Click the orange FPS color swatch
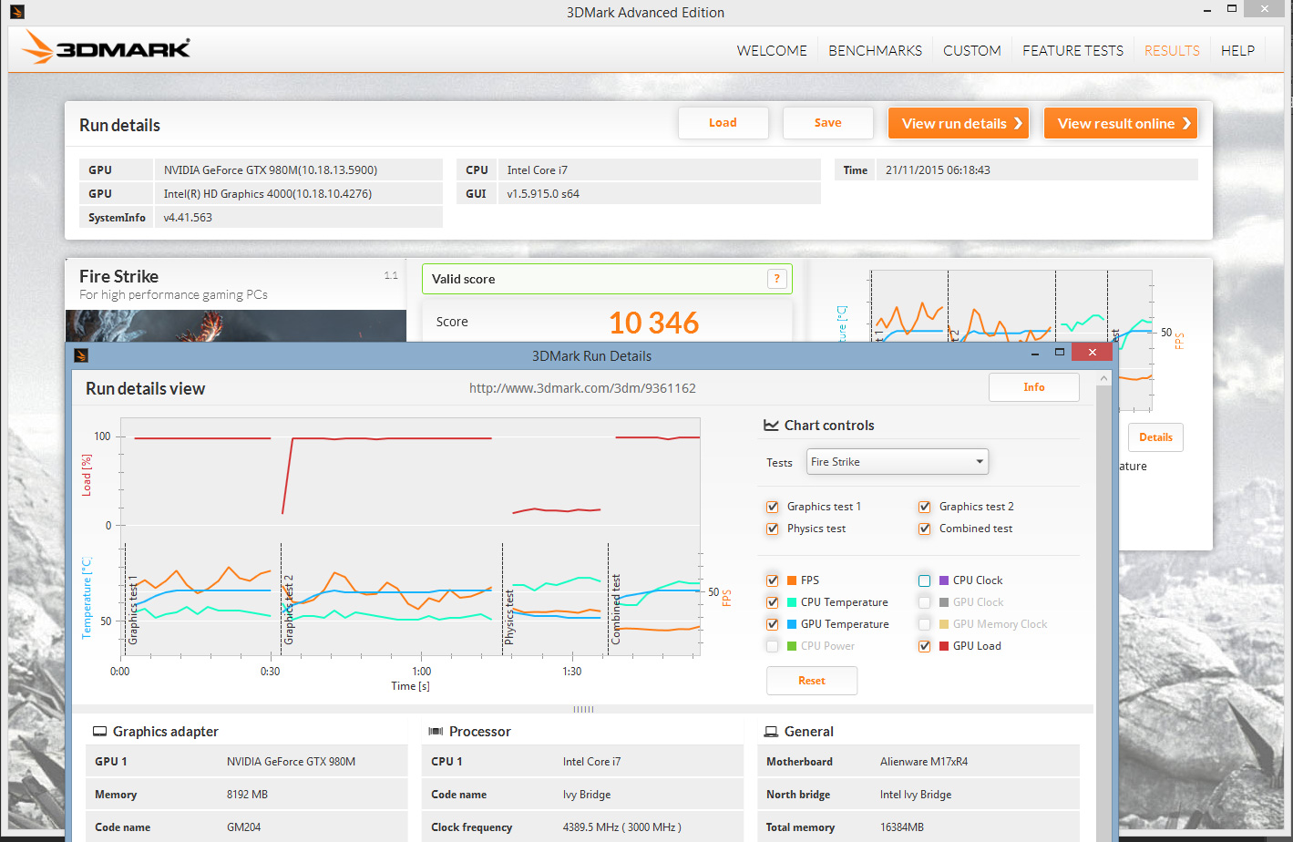The width and height of the screenshot is (1293, 842). click(792, 580)
